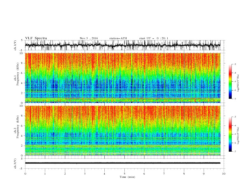Click the ch.2 spectrogram color bar
The width and height of the screenshot is (252, 195).
tap(230, 134)
